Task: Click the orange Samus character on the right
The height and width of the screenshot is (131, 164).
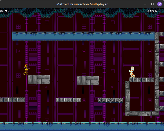Action: click(x=132, y=72)
